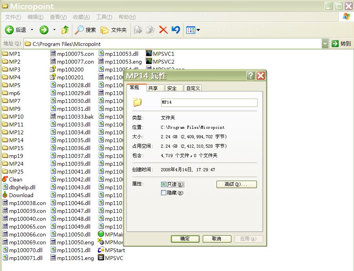The height and width of the screenshot is (271, 354).
Task: Select the MPStart application icon
Action: click(x=101, y=250)
